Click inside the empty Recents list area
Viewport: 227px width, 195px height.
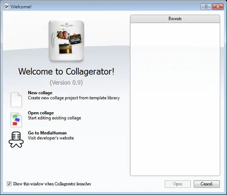[175, 99]
